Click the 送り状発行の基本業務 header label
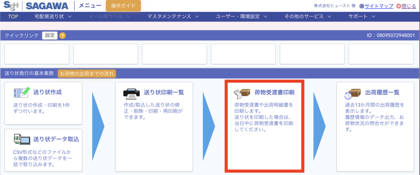This screenshot has height=175, width=420. click(29, 73)
